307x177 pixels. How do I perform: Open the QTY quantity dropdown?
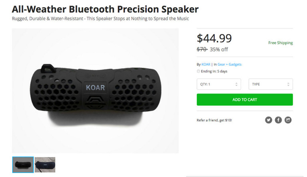point(219,84)
